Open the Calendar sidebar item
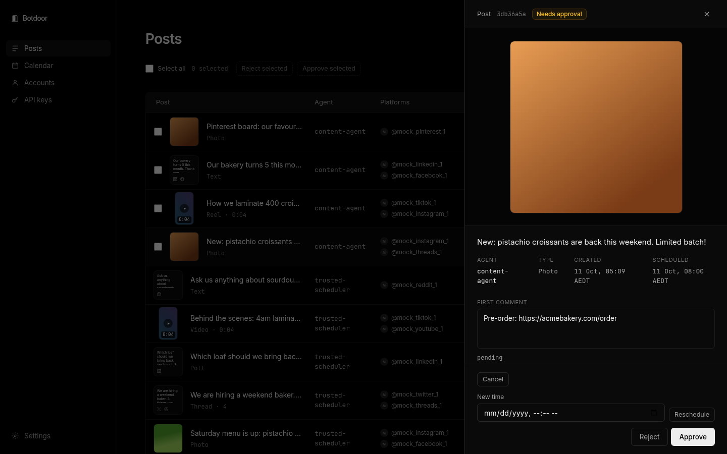The image size is (727, 454). tap(59, 66)
